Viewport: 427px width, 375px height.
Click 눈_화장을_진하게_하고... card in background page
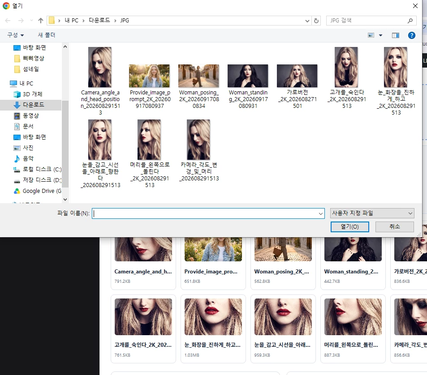[x=213, y=329]
